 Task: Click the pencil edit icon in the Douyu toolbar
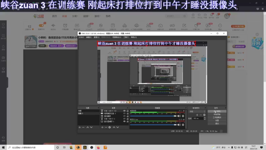(x=184, y=25)
